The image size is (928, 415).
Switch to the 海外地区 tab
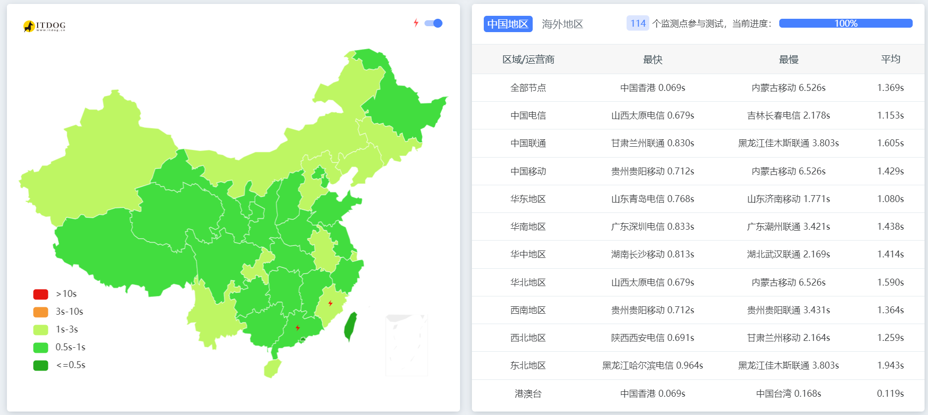[x=562, y=24]
